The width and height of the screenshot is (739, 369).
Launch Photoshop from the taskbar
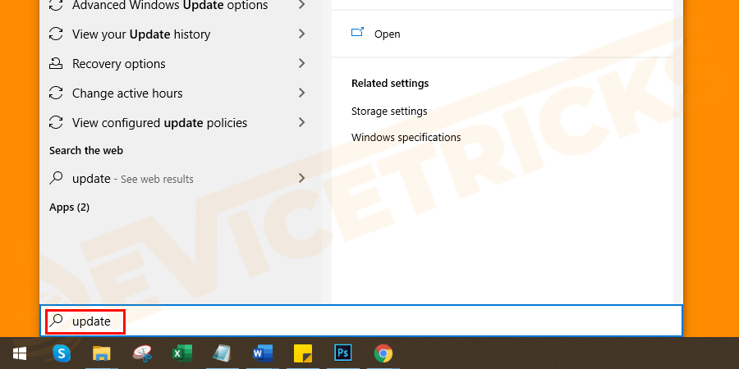pos(343,353)
